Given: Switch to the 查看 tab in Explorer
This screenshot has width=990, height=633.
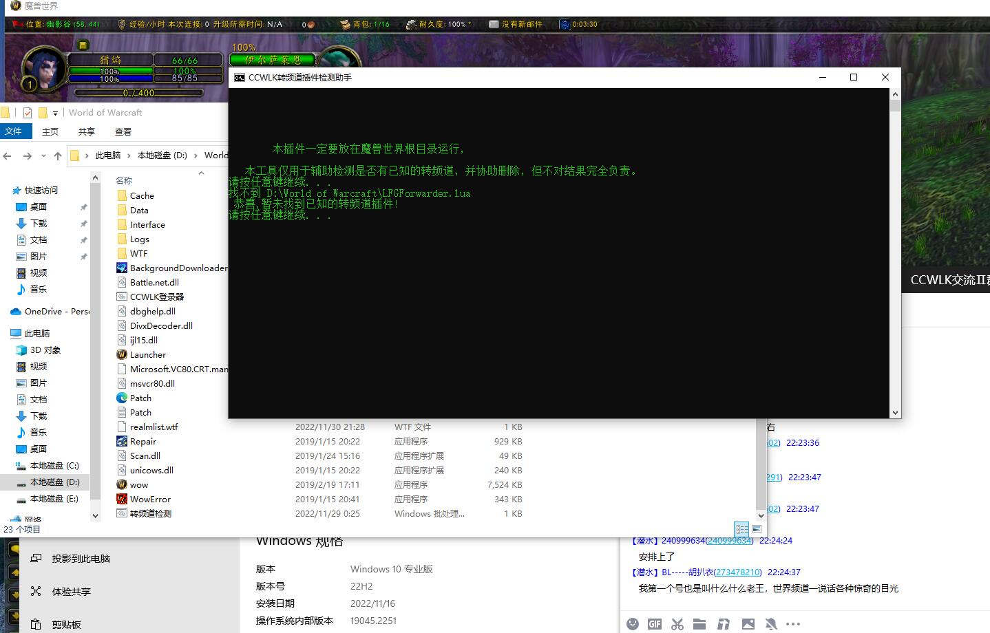Looking at the screenshot, I should click(123, 131).
